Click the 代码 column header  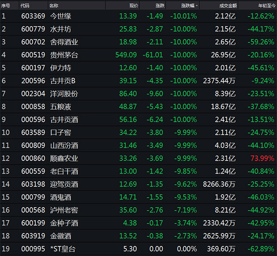(25, 6)
